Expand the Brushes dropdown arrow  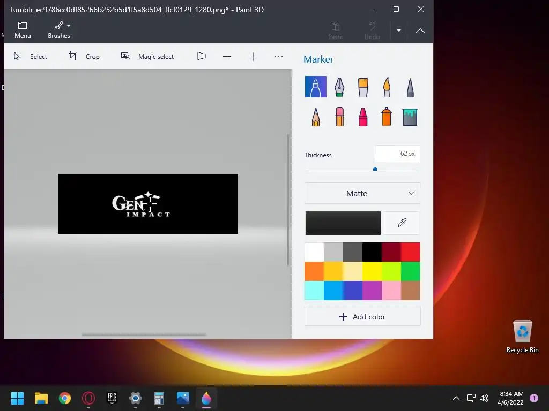pyautogui.click(x=69, y=26)
